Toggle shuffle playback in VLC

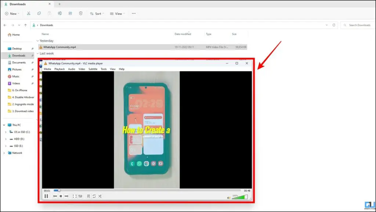click(100, 196)
